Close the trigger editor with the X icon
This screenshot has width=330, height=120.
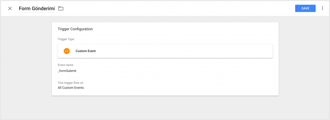coord(10,8)
